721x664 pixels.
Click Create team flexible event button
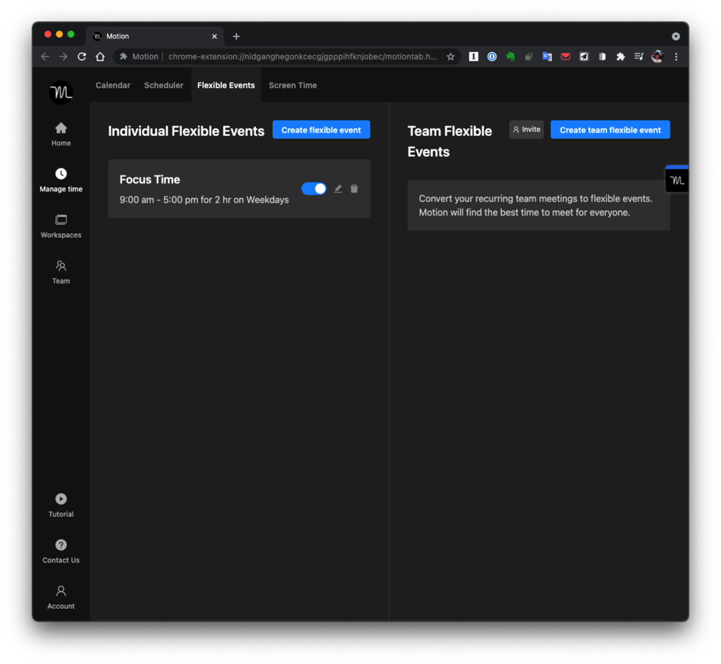pyautogui.click(x=610, y=130)
